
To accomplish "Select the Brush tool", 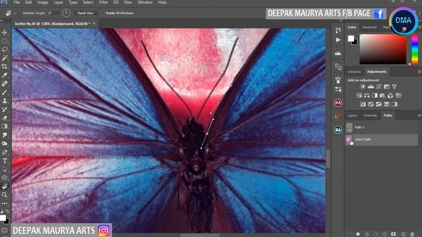I will tap(5, 92).
